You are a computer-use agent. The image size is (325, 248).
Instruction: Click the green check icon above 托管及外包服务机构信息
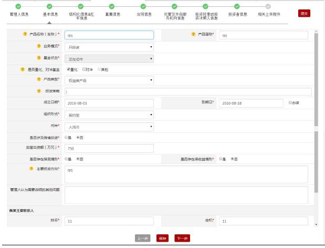(x=174, y=6)
